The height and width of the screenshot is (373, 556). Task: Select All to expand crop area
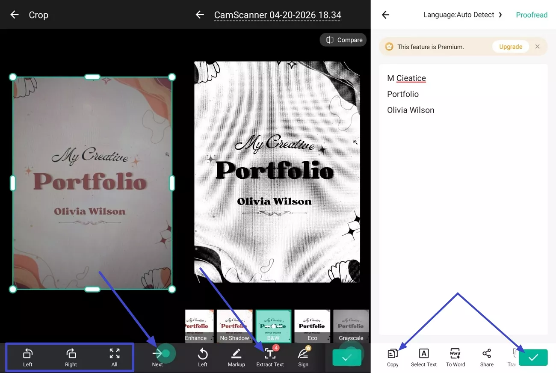coord(114,357)
